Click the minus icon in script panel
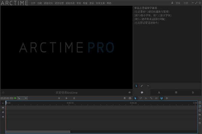The width and height of the screenshot is (202, 134). click(x=148, y=86)
